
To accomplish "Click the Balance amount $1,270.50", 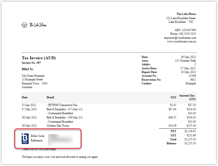I will click(190, 143).
